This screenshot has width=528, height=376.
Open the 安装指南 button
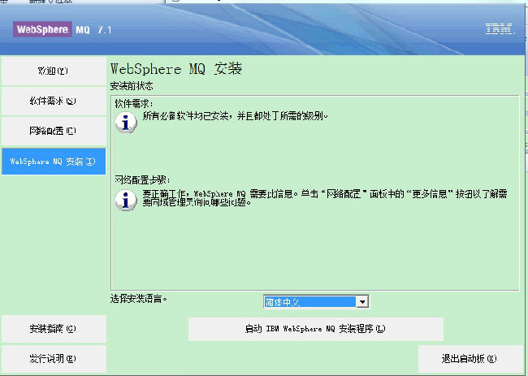tap(54, 329)
